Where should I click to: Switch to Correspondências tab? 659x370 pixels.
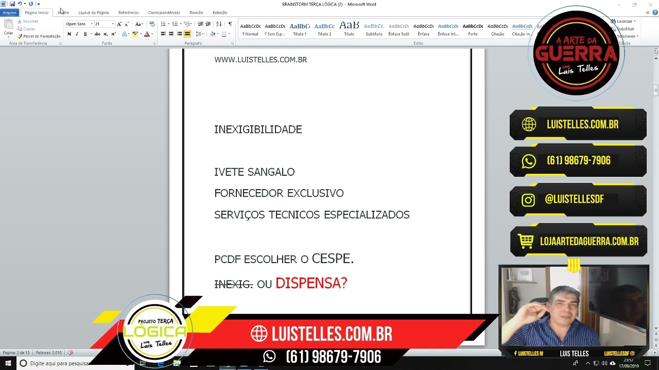tap(164, 12)
